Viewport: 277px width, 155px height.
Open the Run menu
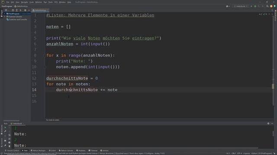pyautogui.click(x=45, y=2)
